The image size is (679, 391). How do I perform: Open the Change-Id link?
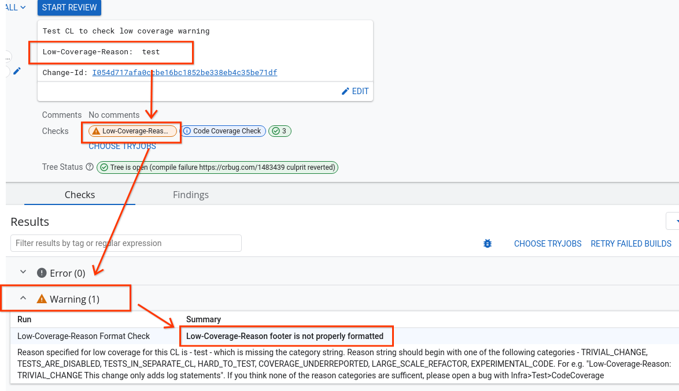tap(184, 72)
